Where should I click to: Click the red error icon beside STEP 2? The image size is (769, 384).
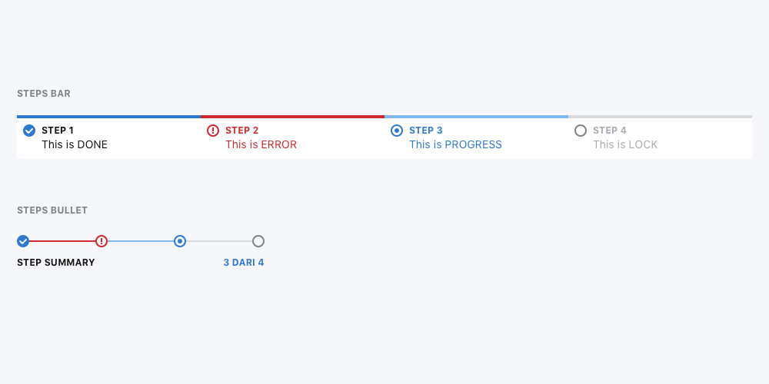tap(213, 131)
